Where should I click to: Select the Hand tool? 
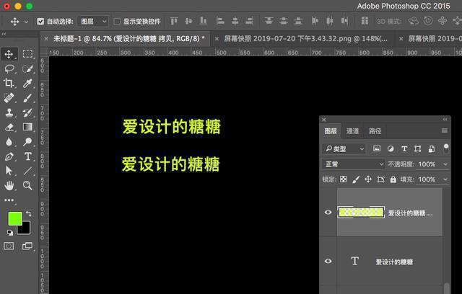[9, 185]
